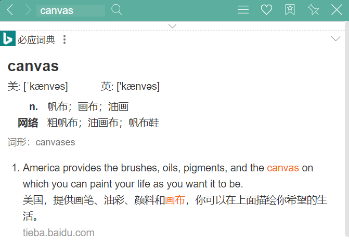This screenshot has height=243, width=349.
Task: Go back with the left arrow
Action: (x=10, y=10)
